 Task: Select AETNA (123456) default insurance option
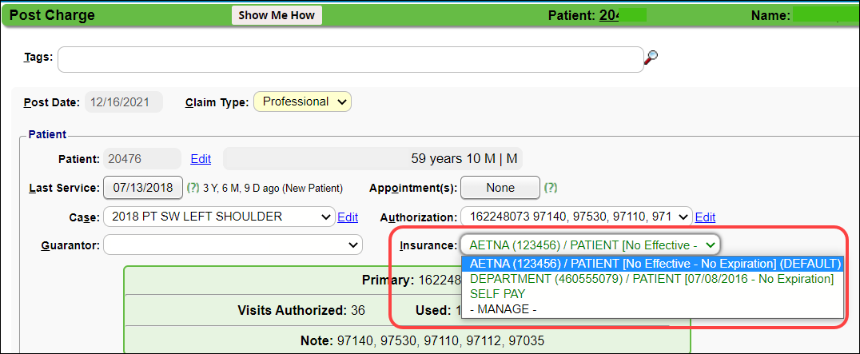pos(651,264)
